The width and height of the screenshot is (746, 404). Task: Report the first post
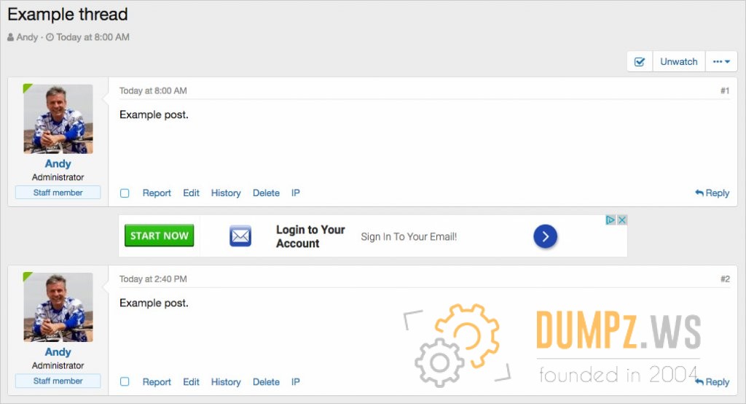(x=157, y=193)
